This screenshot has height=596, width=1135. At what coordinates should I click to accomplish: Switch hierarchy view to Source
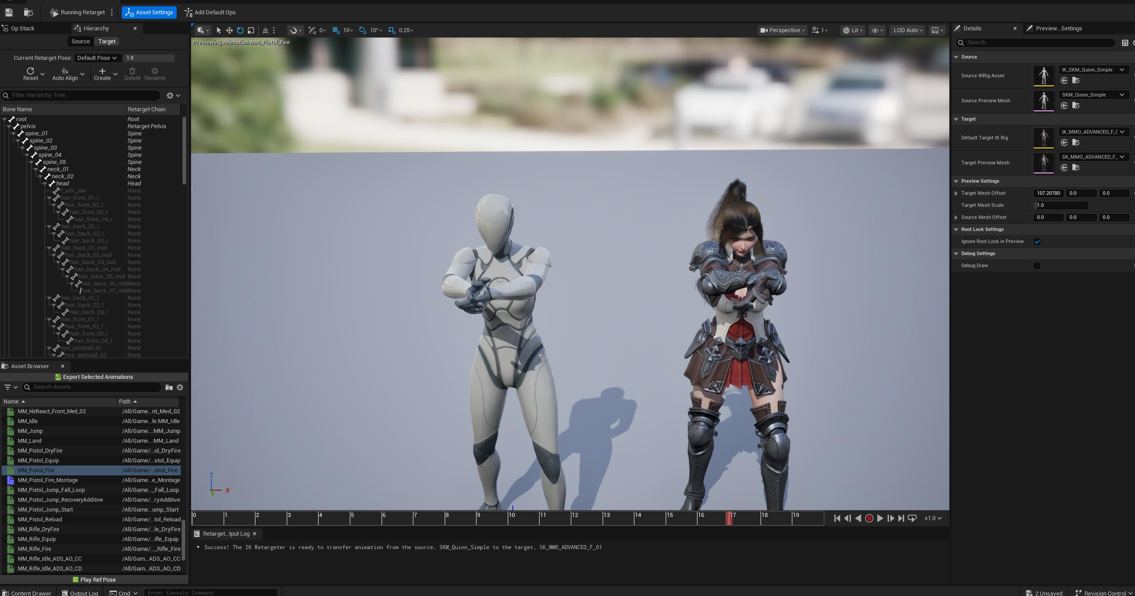pyautogui.click(x=81, y=42)
